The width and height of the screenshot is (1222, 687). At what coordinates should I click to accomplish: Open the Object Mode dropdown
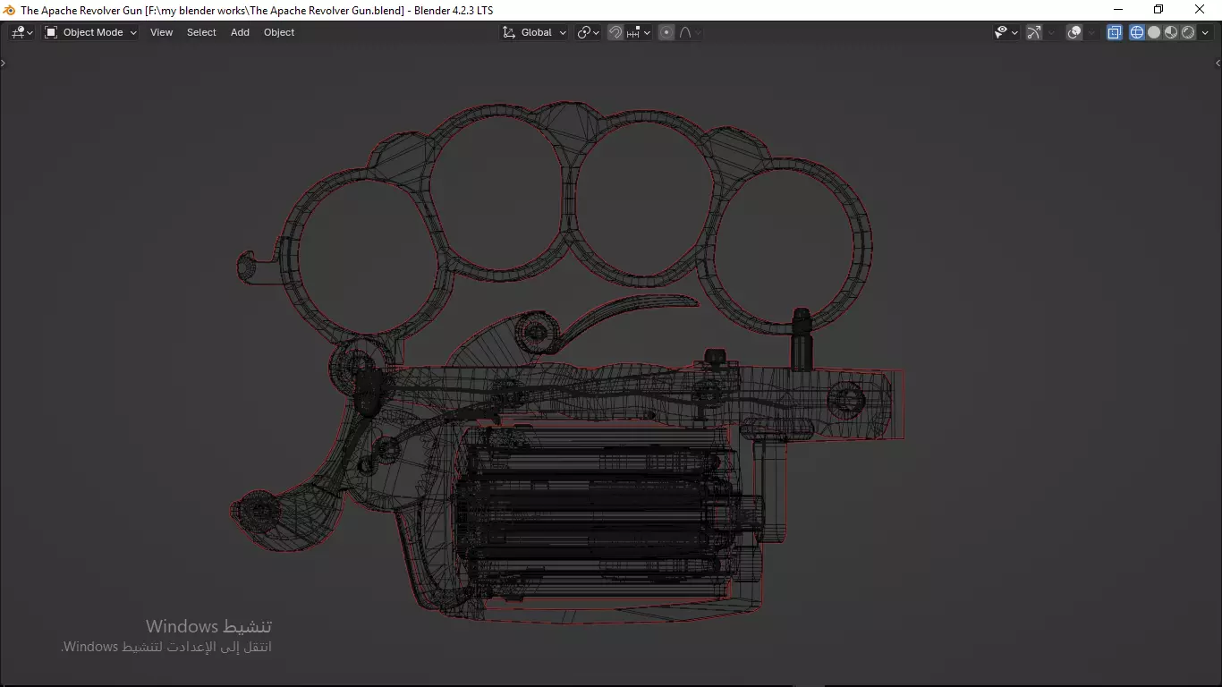90,32
